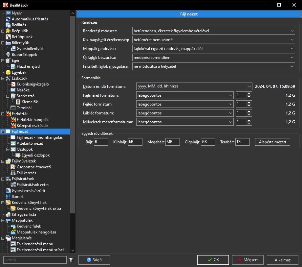This screenshot has height=267, width=302.
Task: Click the Alkalmaz apply button
Action: (283, 260)
